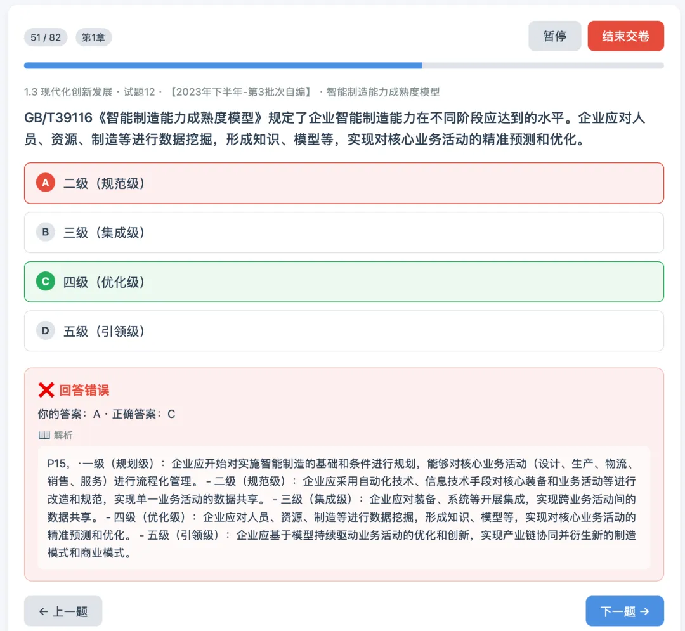Click the 你的答案：A · 正确答案：C line

click(107, 414)
